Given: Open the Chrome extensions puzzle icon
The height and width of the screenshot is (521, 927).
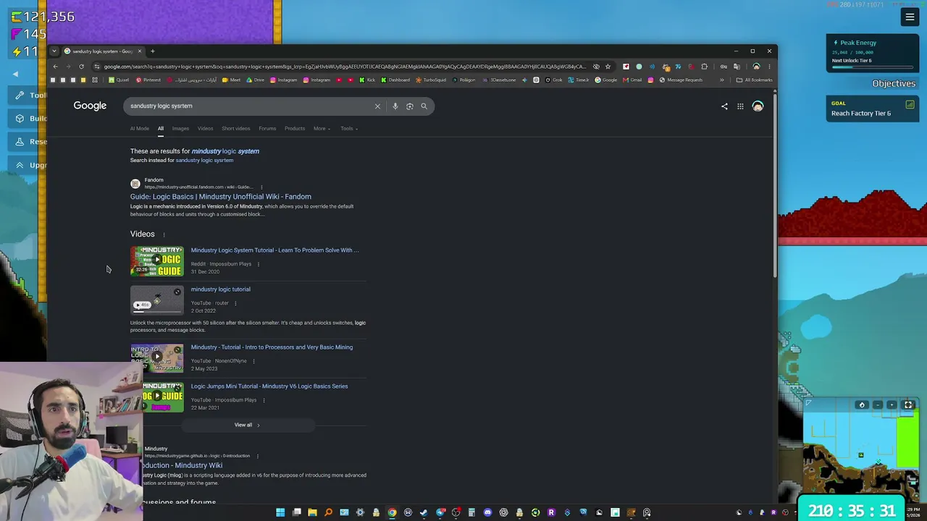Looking at the screenshot, I should click(x=704, y=67).
